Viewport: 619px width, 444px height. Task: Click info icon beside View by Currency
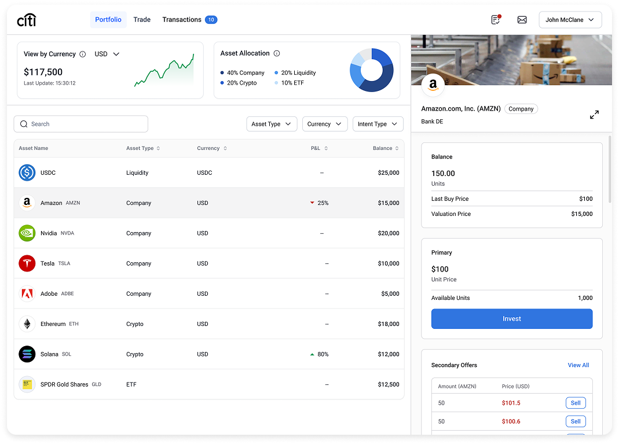coord(82,54)
